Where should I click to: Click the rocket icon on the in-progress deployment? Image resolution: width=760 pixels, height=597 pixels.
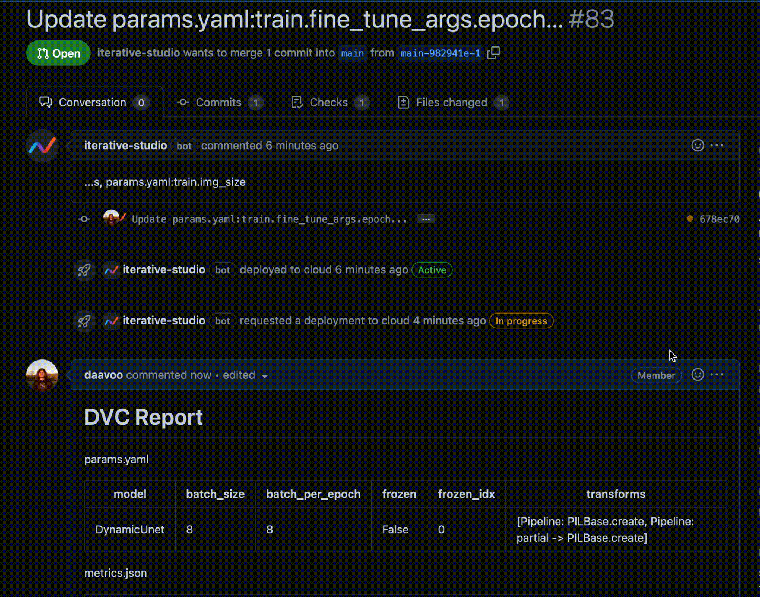point(84,321)
